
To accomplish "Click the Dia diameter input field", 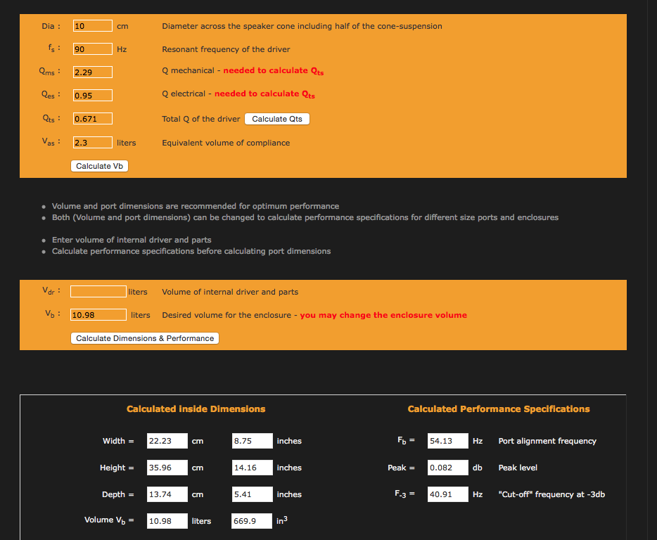I will [x=93, y=26].
